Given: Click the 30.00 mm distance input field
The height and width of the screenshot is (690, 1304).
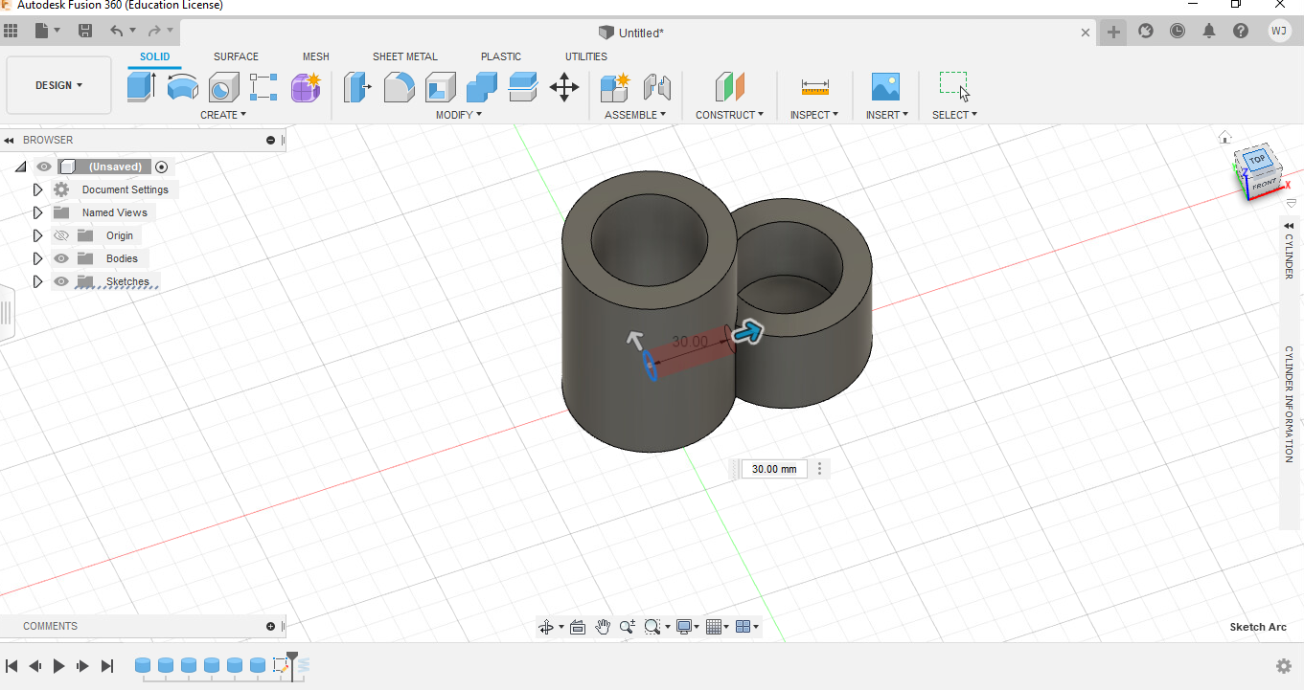Looking at the screenshot, I should tap(773, 469).
